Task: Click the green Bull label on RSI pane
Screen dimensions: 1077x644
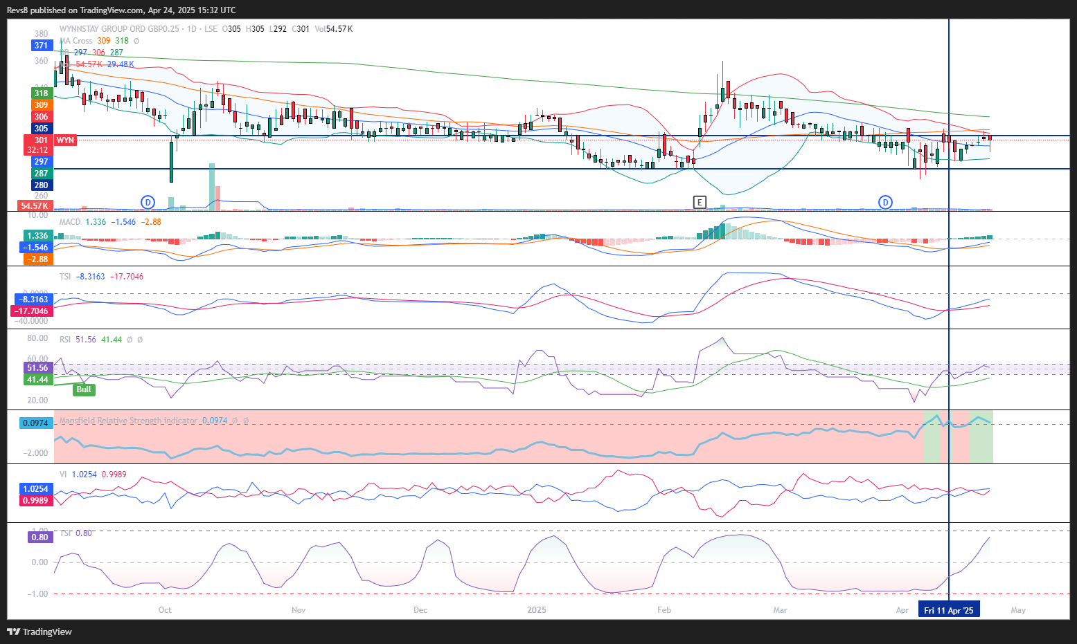Action: tap(84, 389)
